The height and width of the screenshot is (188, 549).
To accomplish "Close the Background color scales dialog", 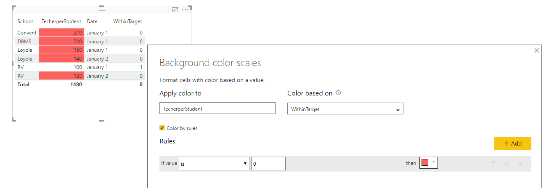I will pos(536,50).
